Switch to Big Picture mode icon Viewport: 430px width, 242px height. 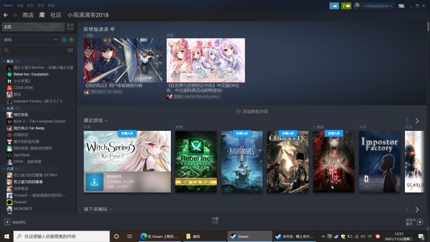tap(401, 6)
